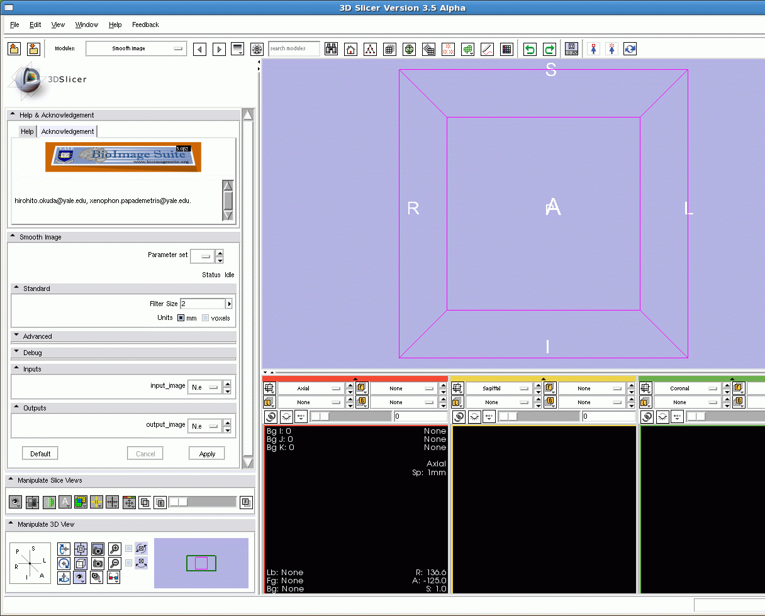This screenshot has height=616, width=765.
Task: Open the Window menu
Action: pyautogui.click(x=86, y=25)
